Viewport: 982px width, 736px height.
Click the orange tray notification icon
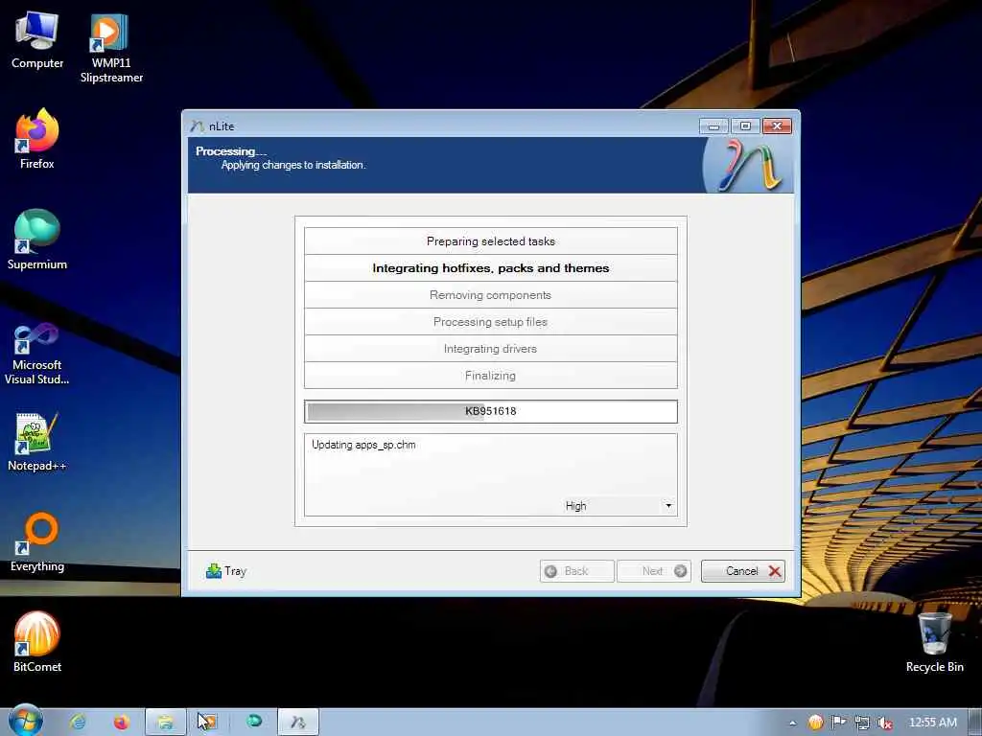(815, 723)
